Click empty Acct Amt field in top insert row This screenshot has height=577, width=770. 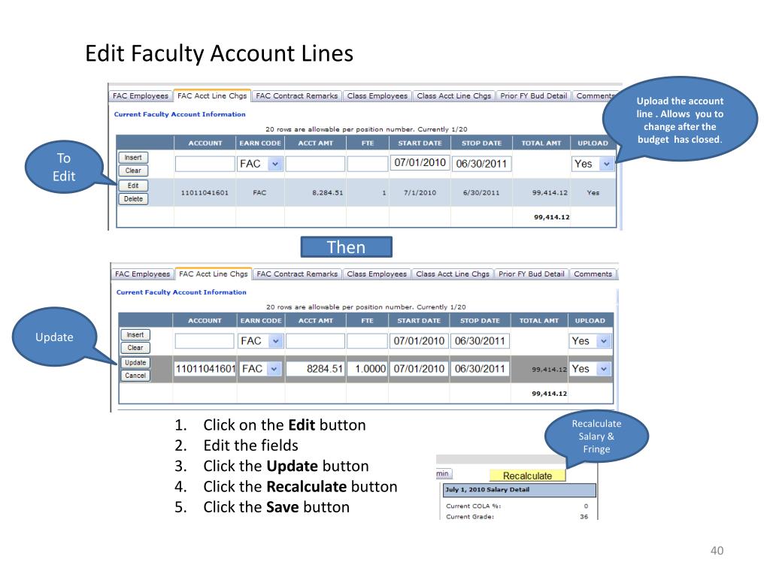(x=315, y=164)
